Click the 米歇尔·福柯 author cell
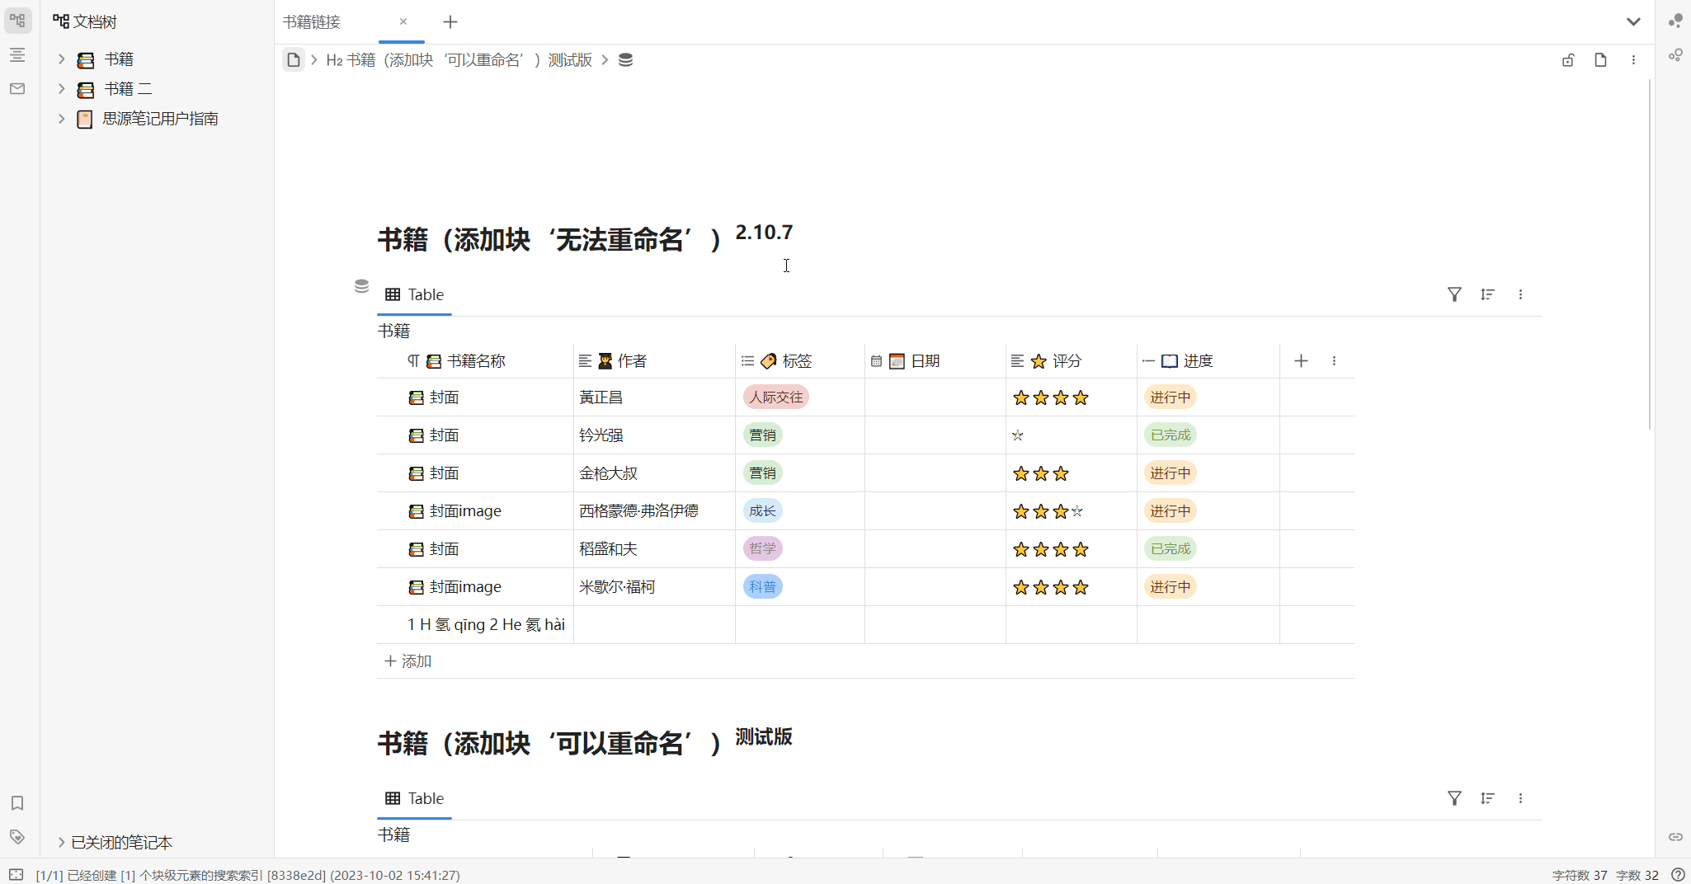The height and width of the screenshot is (884, 1691). [x=617, y=587]
